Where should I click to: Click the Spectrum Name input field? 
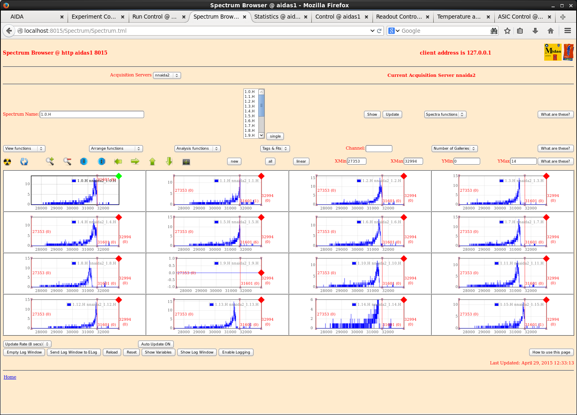92,114
